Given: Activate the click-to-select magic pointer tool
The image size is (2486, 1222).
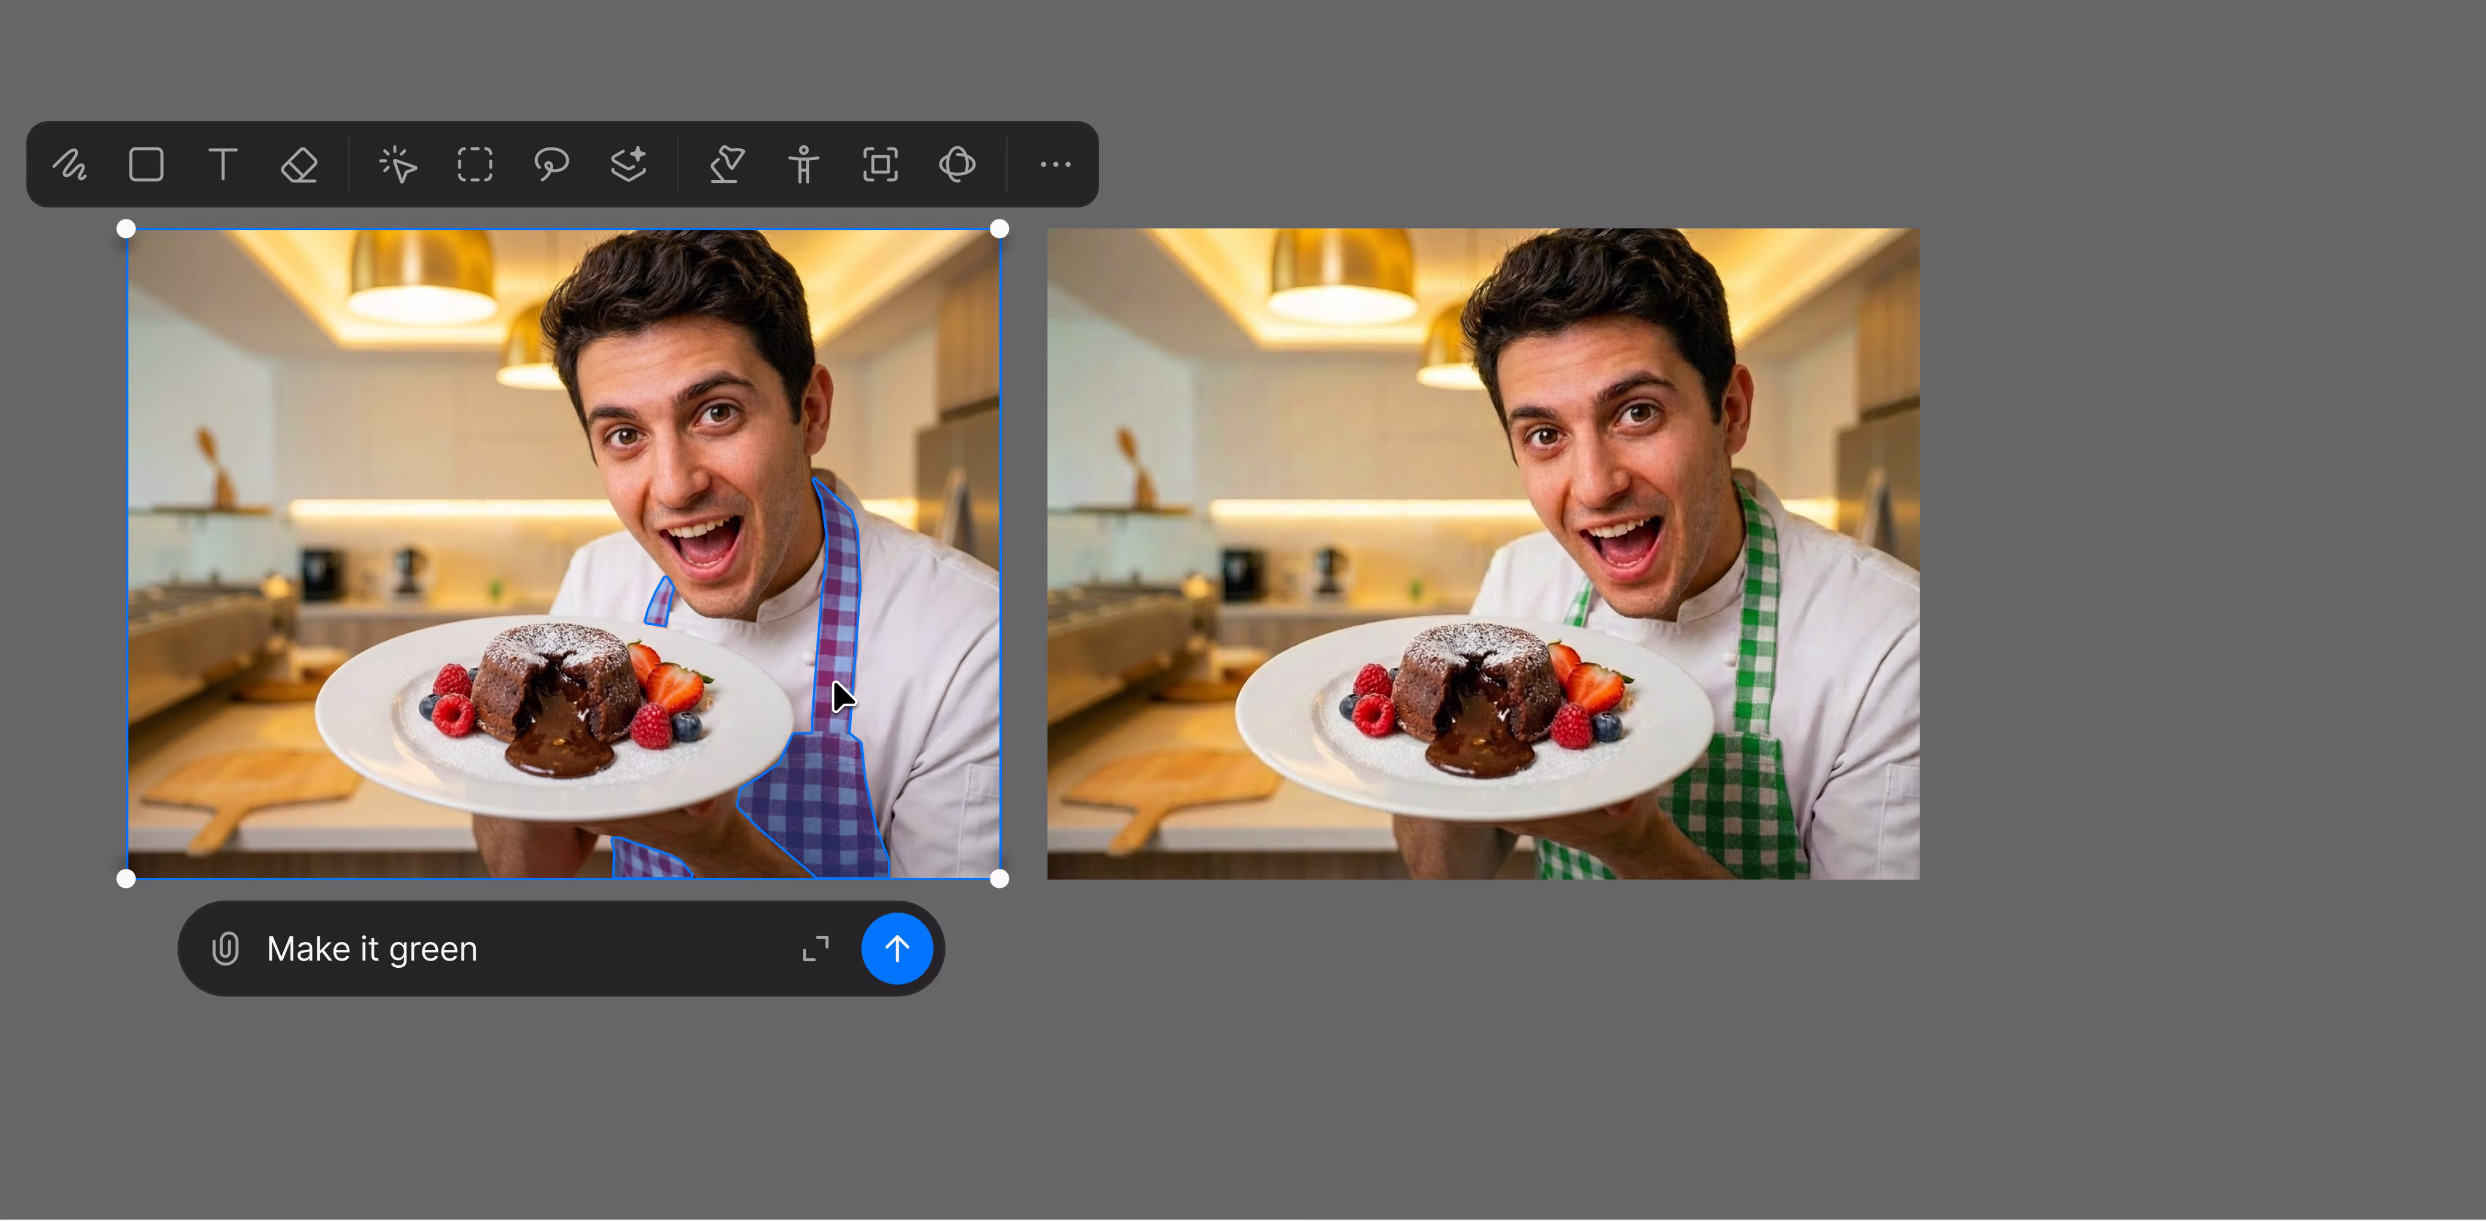Looking at the screenshot, I should point(398,165).
